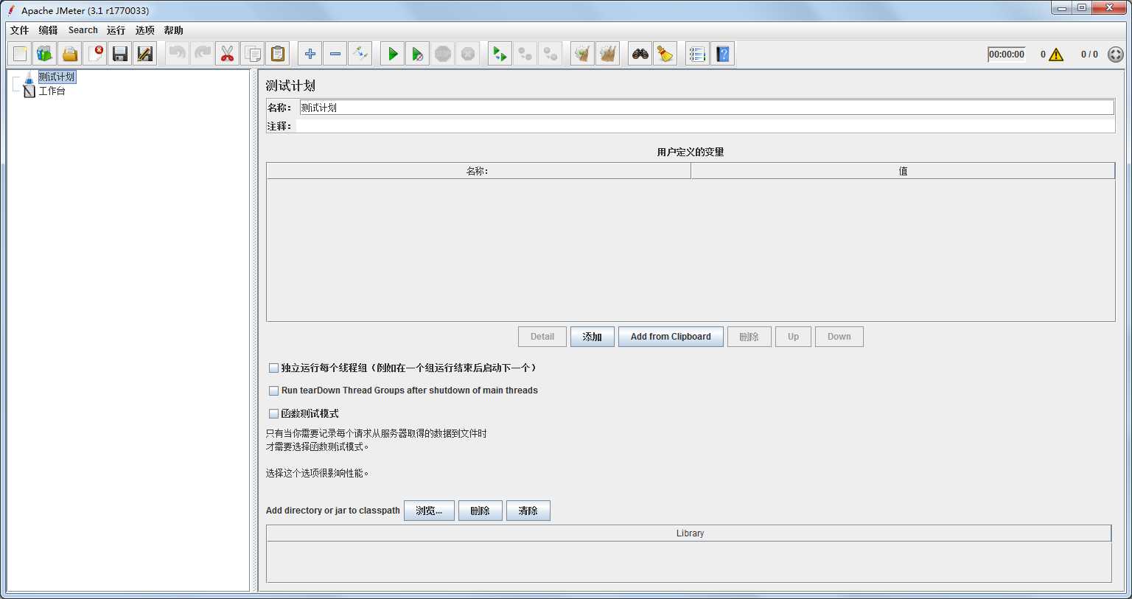
Task: Click the Copy icon
Action: pyautogui.click(x=253, y=54)
